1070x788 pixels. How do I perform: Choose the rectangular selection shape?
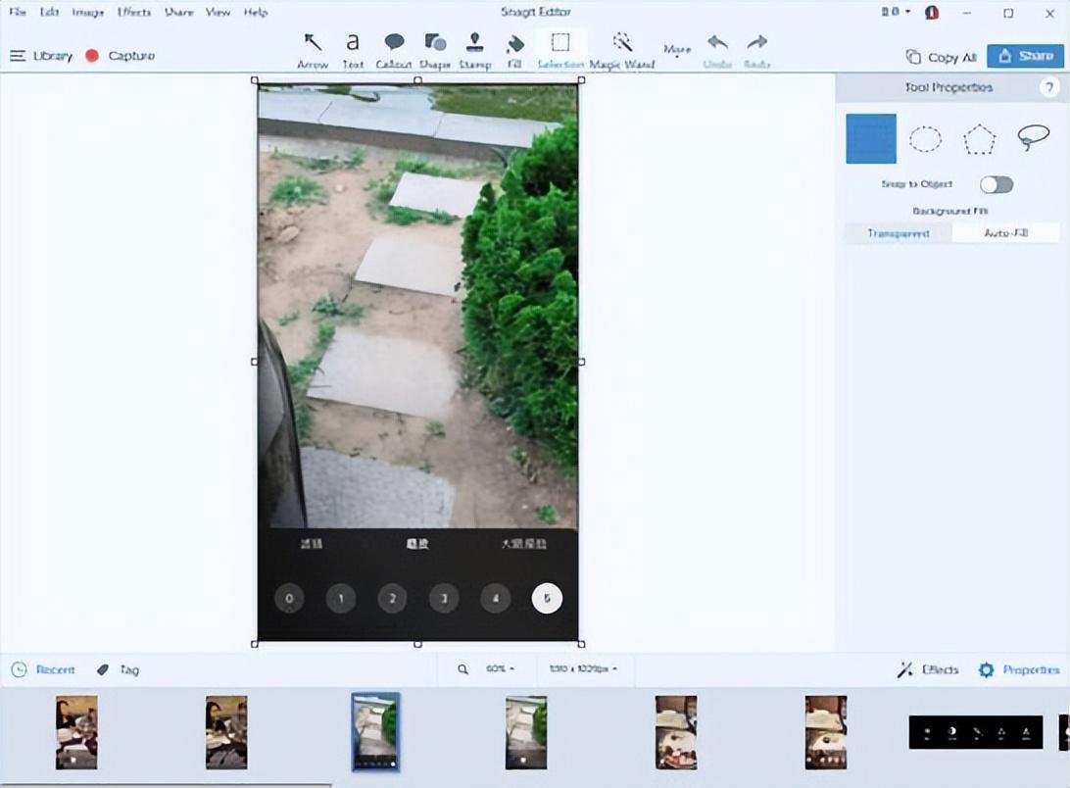(871, 138)
